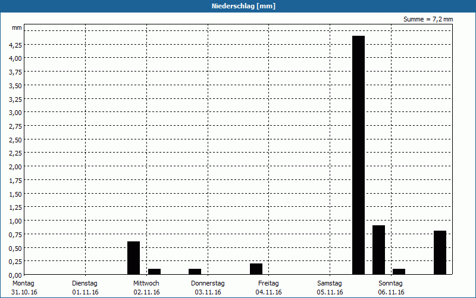Click the 'Niederschlag [mm]' chart title
476x298 pixels.
point(243,6)
